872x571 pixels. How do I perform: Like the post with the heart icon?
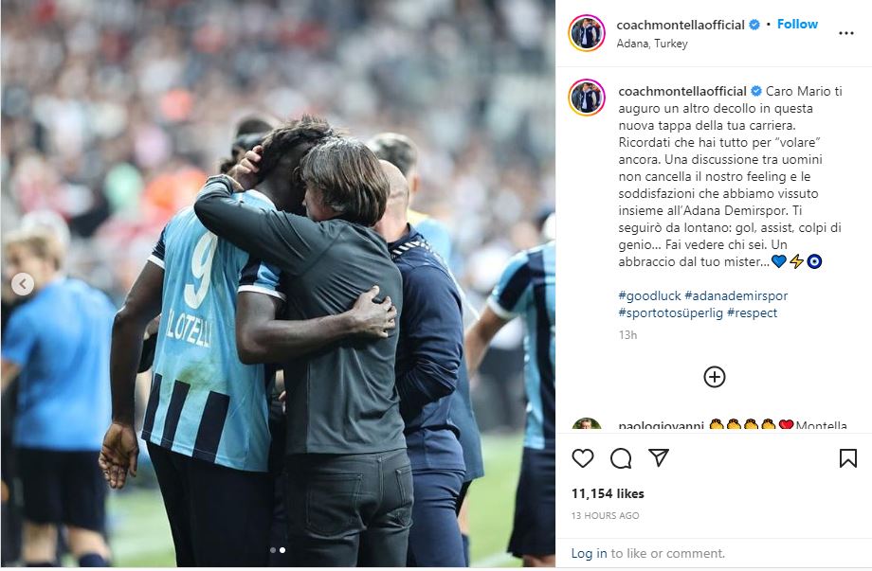(582, 458)
